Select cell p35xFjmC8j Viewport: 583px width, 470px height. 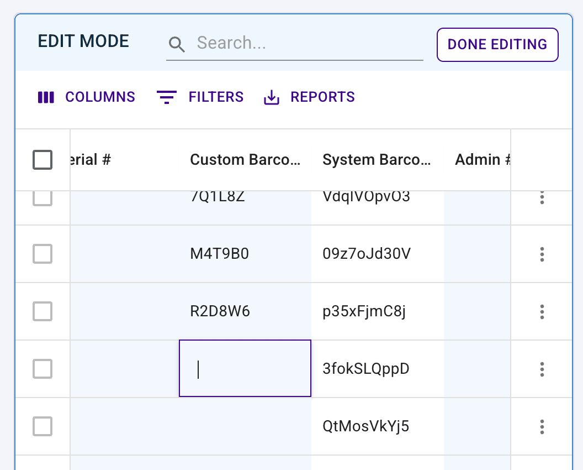pyautogui.click(x=378, y=311)
